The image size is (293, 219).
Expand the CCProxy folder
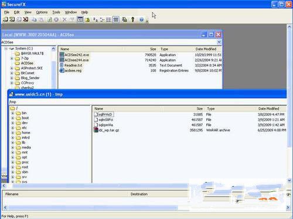tap(12, 83)
